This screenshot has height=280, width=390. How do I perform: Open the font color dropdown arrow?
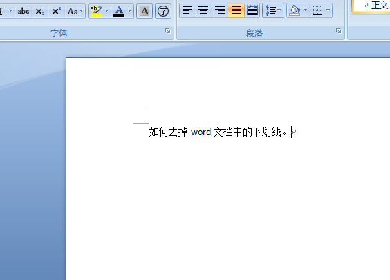tap(129, 11)
